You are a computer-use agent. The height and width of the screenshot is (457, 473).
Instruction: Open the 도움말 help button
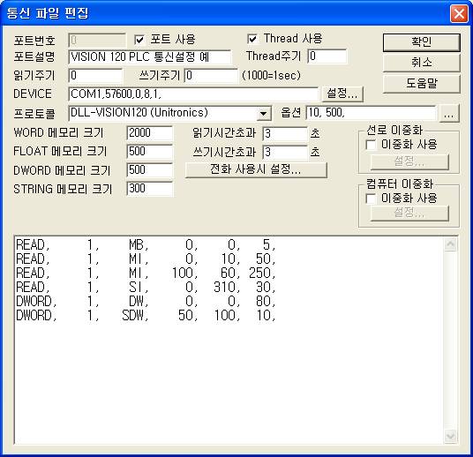[x=422, y=83]
